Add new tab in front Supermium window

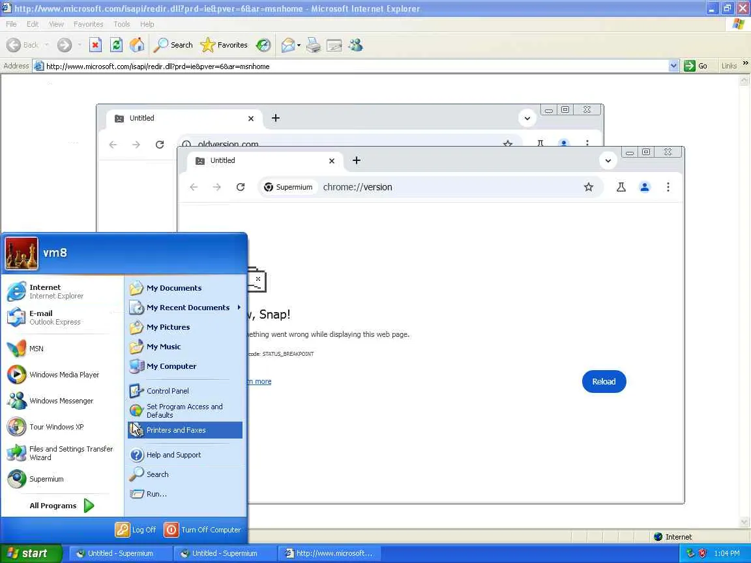click(357, 160)
